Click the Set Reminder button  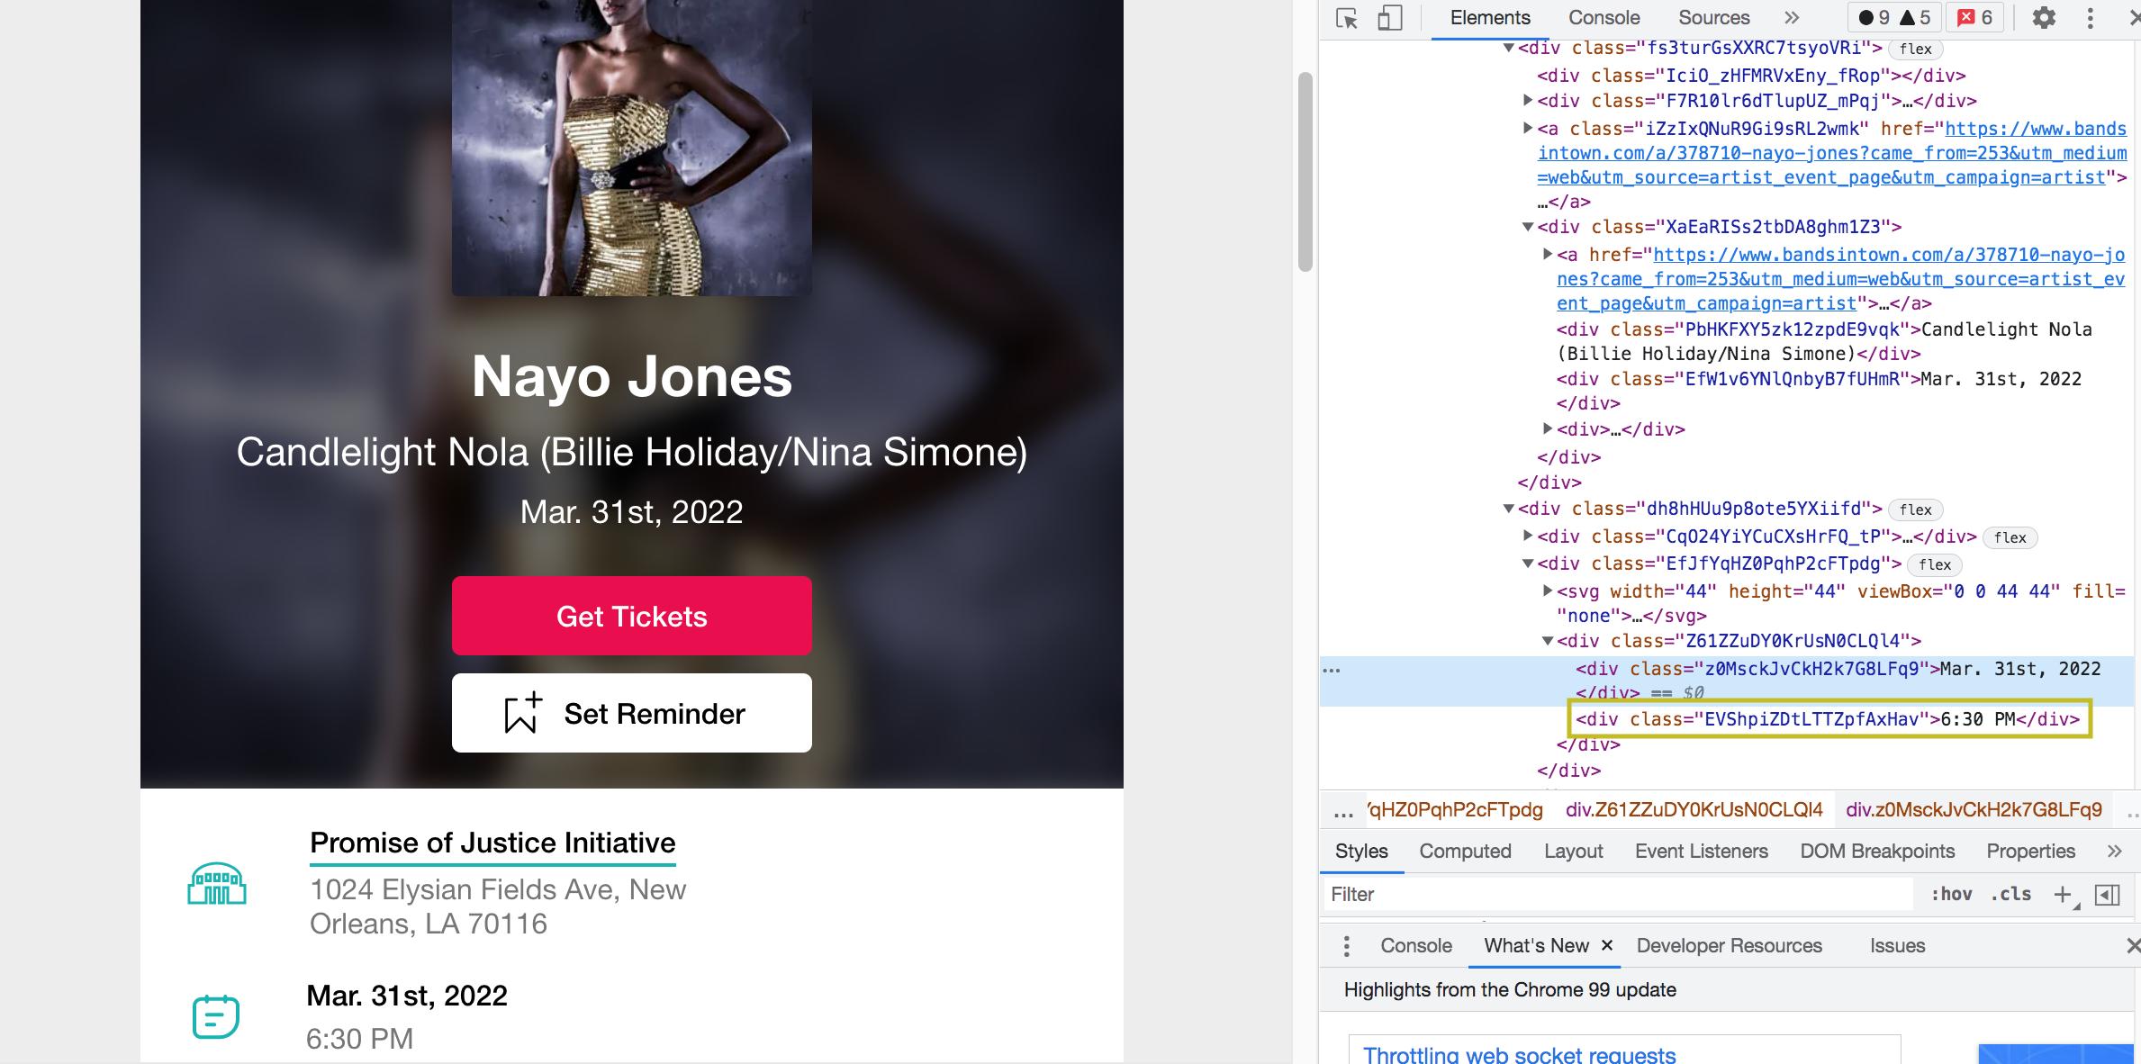[631, 713]
